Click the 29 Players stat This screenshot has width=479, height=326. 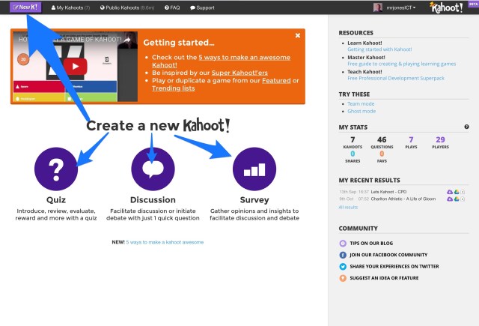pos(440,142)
